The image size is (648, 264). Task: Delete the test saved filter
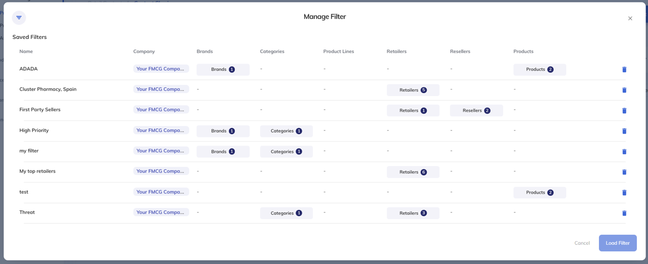624,193
